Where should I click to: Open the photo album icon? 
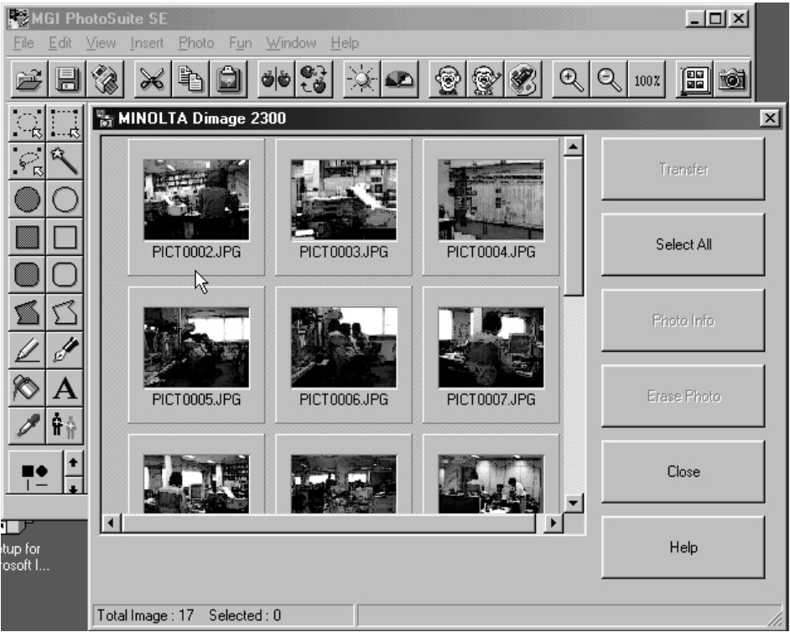(694, 79)
